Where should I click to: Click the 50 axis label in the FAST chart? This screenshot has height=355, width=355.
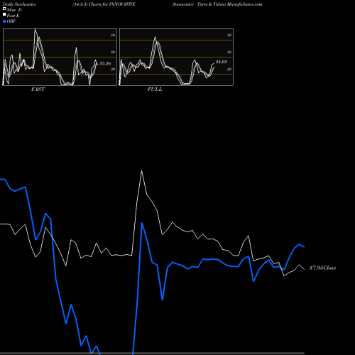pos(113,52)
